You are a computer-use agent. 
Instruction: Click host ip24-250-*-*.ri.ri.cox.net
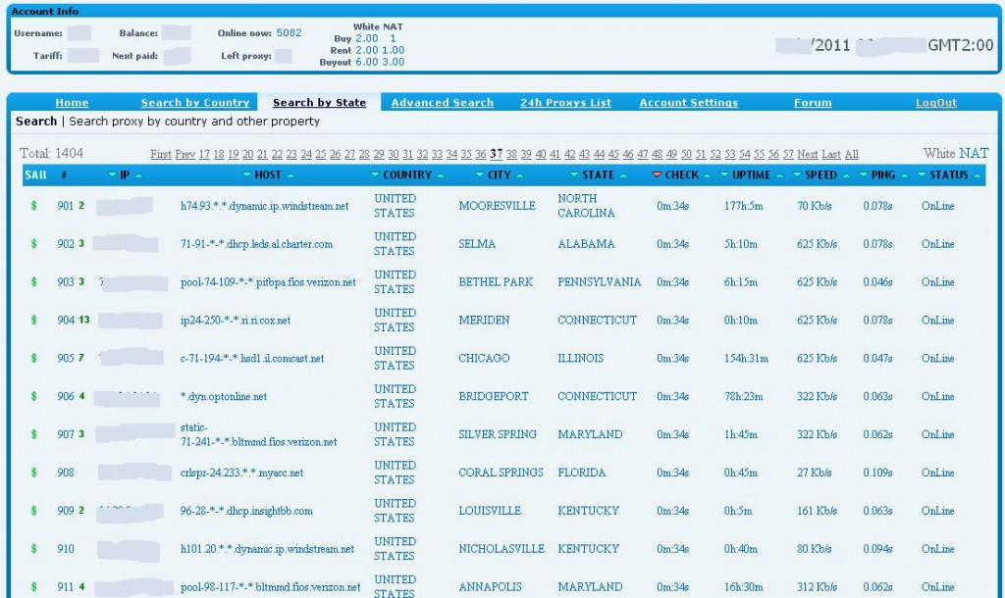coord(236,321)
